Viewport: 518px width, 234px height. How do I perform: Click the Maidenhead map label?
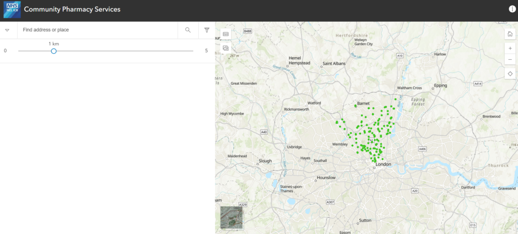[x=237, y=156]
